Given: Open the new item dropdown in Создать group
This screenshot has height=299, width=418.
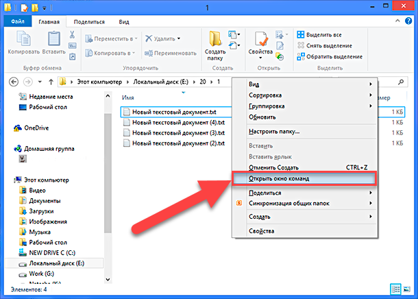Looking at the screenshot, I should [234, 34].
